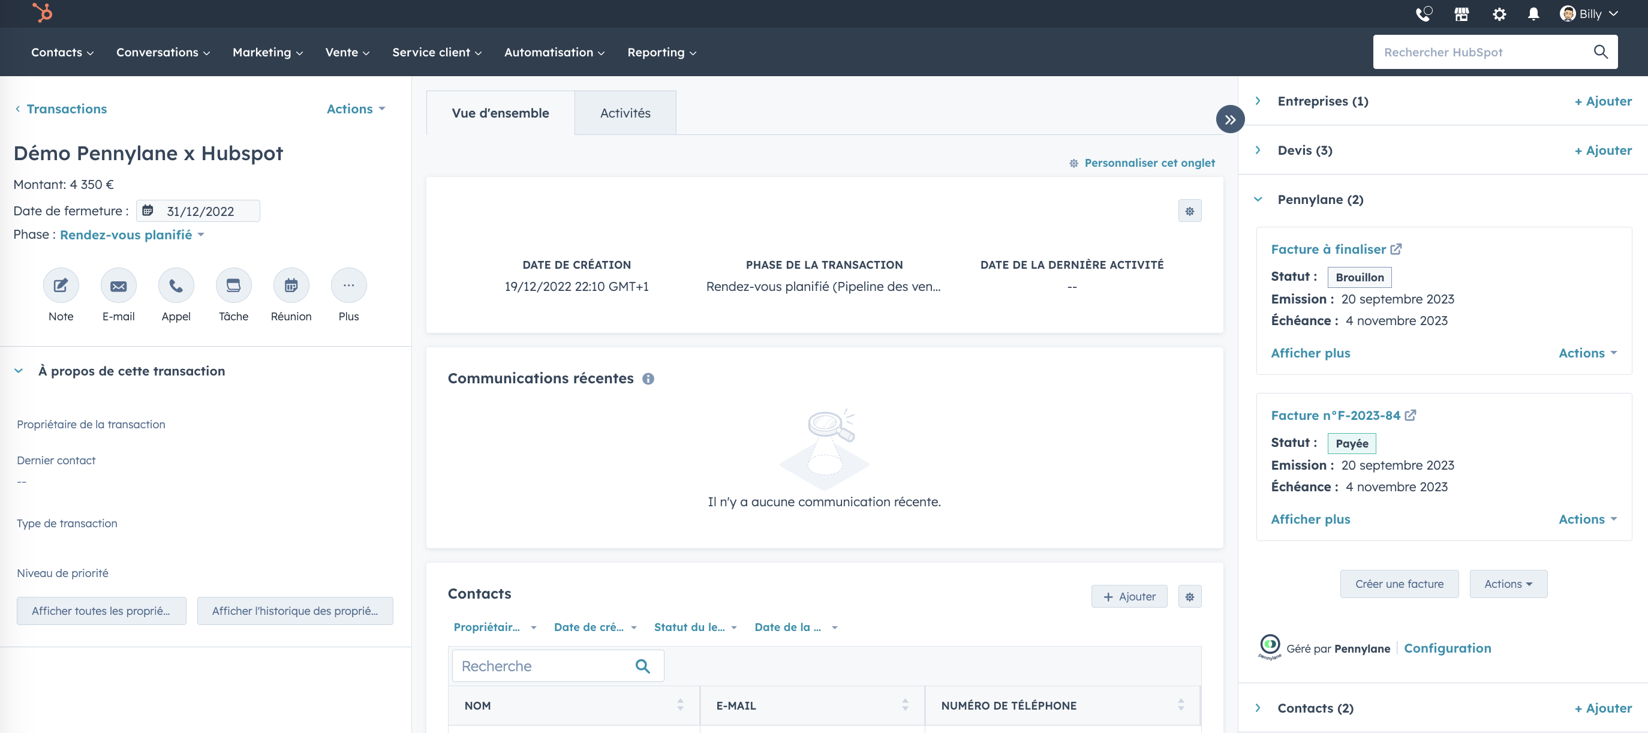
Task: Compose an E-mail with the envelope icon
Action: coord(118,286)
